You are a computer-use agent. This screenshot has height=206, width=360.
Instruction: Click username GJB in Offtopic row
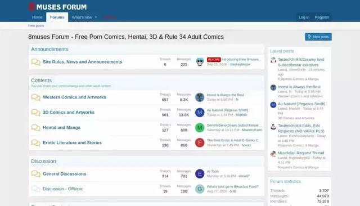233,191
